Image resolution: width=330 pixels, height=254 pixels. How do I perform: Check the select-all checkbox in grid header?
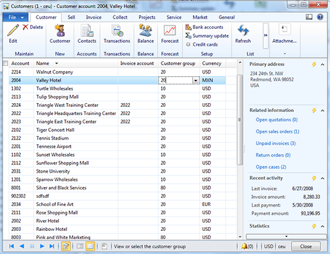(6, 63)
